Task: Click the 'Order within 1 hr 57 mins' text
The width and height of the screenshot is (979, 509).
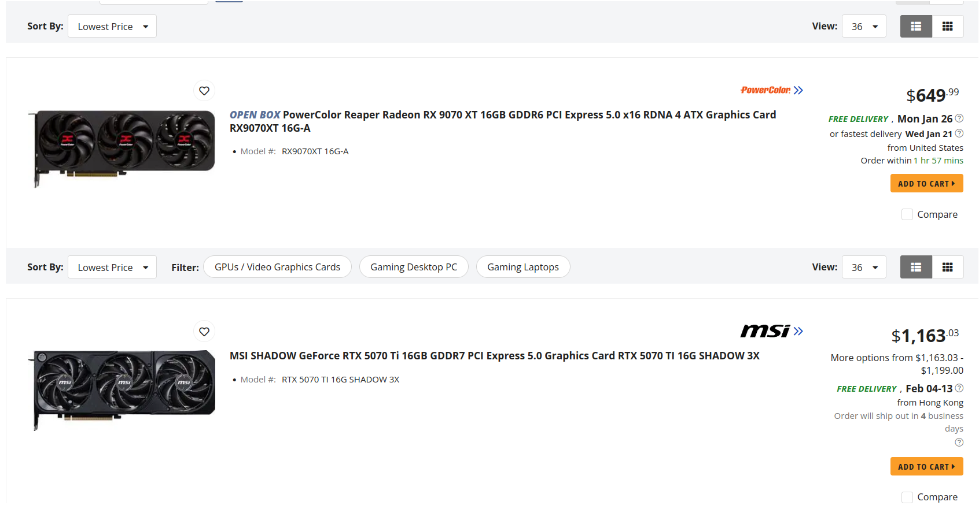Action: (912, 161)
